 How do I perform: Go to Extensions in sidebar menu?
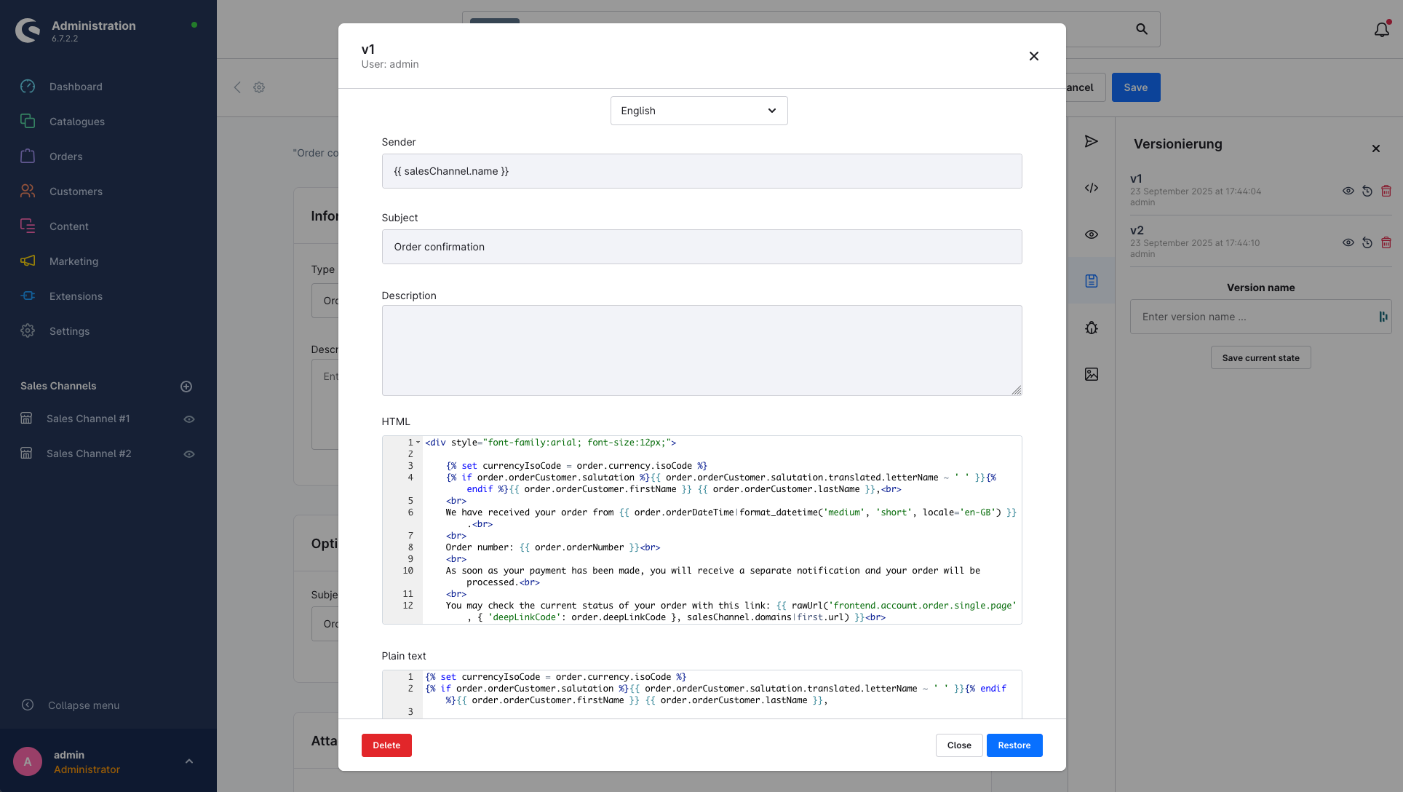[76, 296]
